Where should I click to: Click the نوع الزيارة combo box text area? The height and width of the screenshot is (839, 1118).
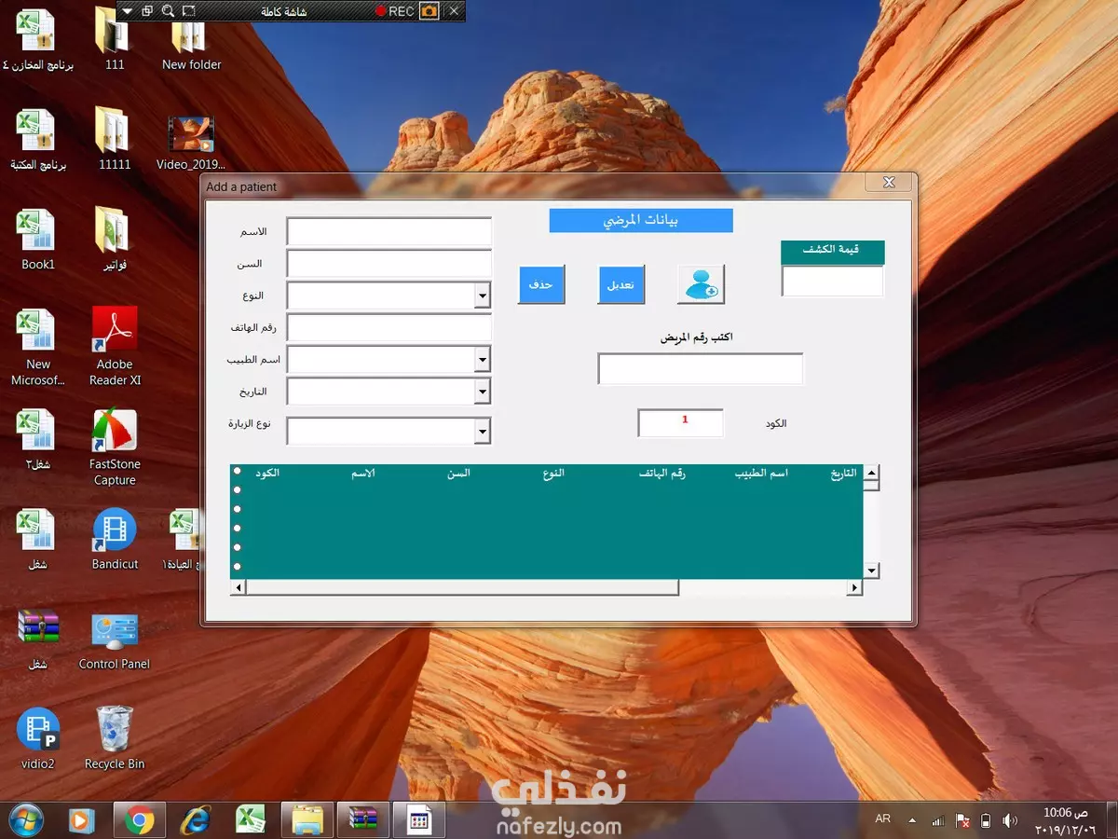pyautogui.click(x=380, y=431)
